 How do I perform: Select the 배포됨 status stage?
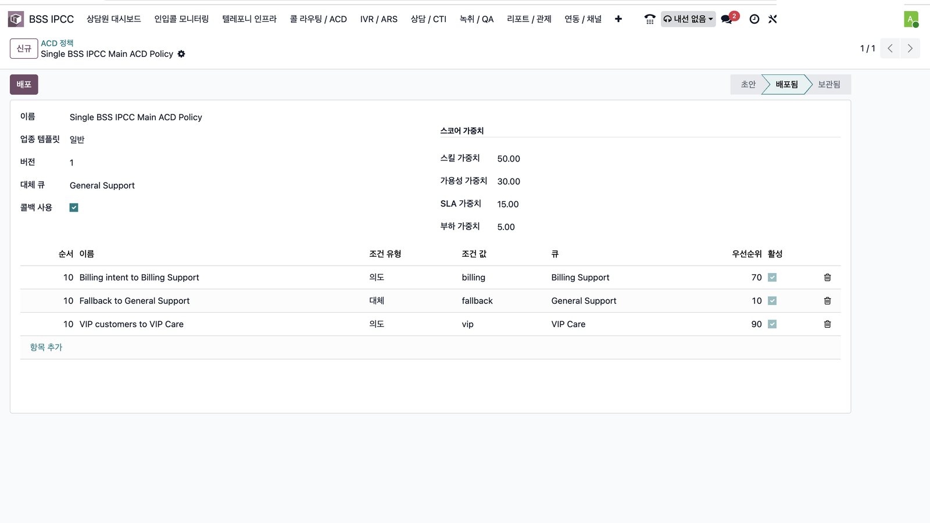click(x=786, y=84)
